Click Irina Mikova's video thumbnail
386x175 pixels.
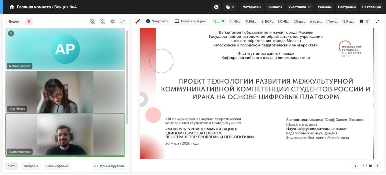coord(65,92)
